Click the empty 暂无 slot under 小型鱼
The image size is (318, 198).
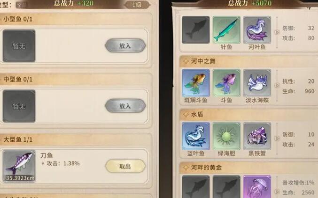point(19,46)
